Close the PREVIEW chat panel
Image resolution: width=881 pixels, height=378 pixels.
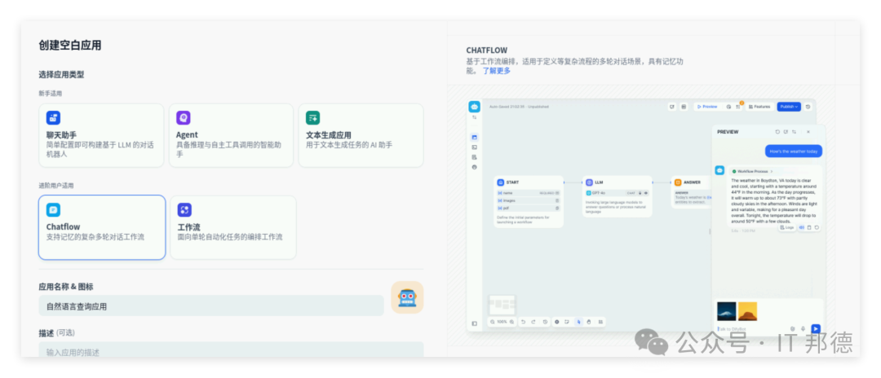pos(808,132)
